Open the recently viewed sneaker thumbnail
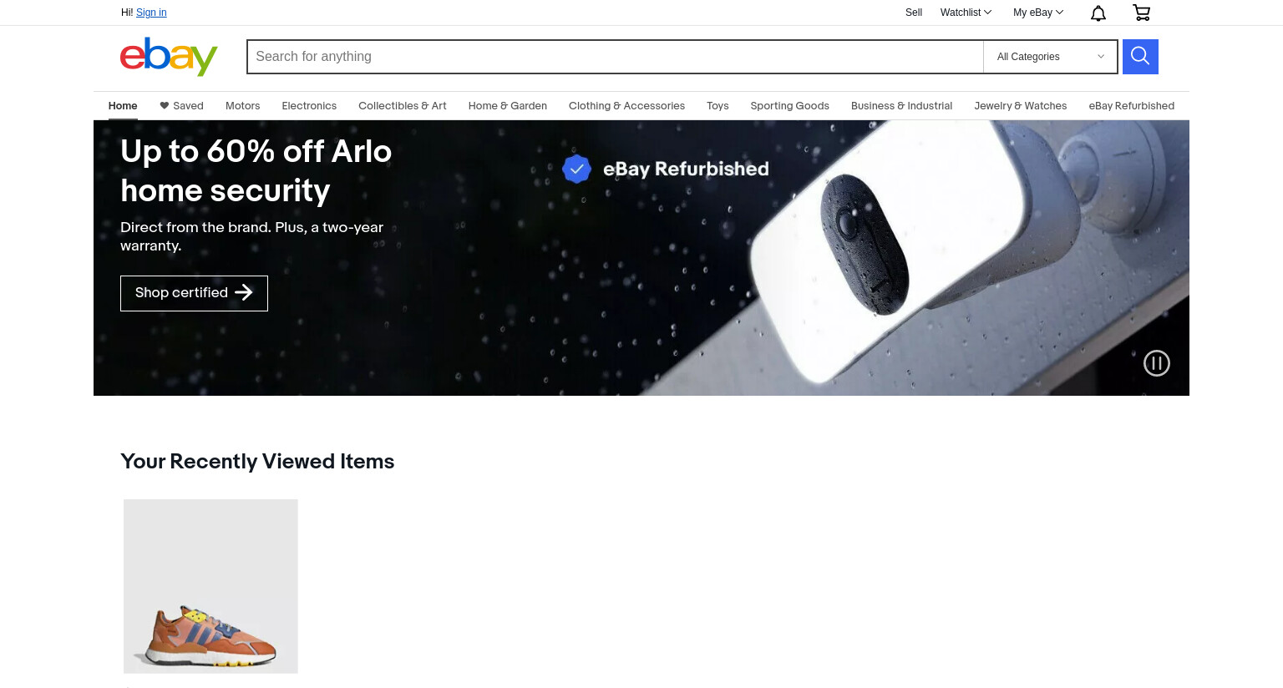The width and height of the screenshot is (1283, 688). coord(210,586)
